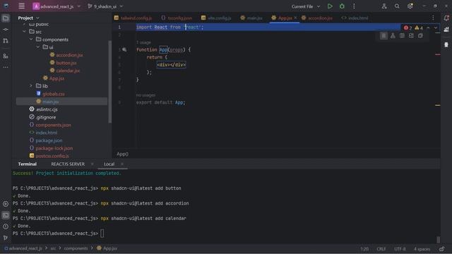This screenshot has width=452, height=254.
Task: Select postcss.config.js in the project tree
Action: click(52, 155)
